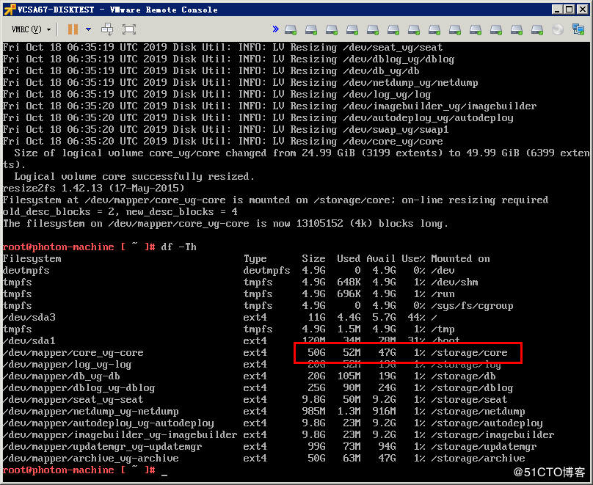Click the 'df -Th' command text
The image size is (593, 485).
pos(178,247)
